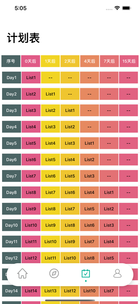Tap the 计划表 page title
The width and height of the screenshot is (140, 304).
coord(23,38)
